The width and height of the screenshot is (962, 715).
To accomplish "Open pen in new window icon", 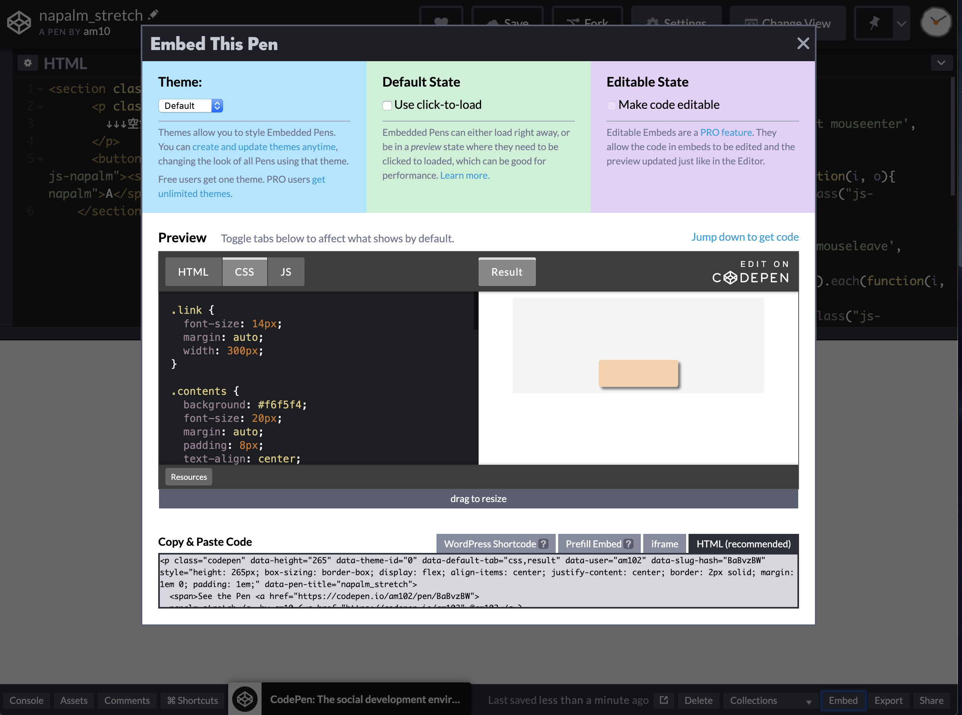I will point(663,700).
